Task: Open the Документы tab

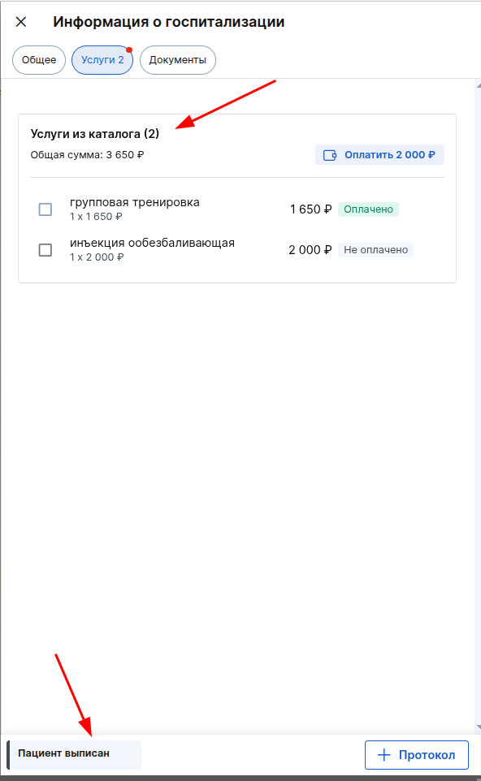Action: pos(177,59)
